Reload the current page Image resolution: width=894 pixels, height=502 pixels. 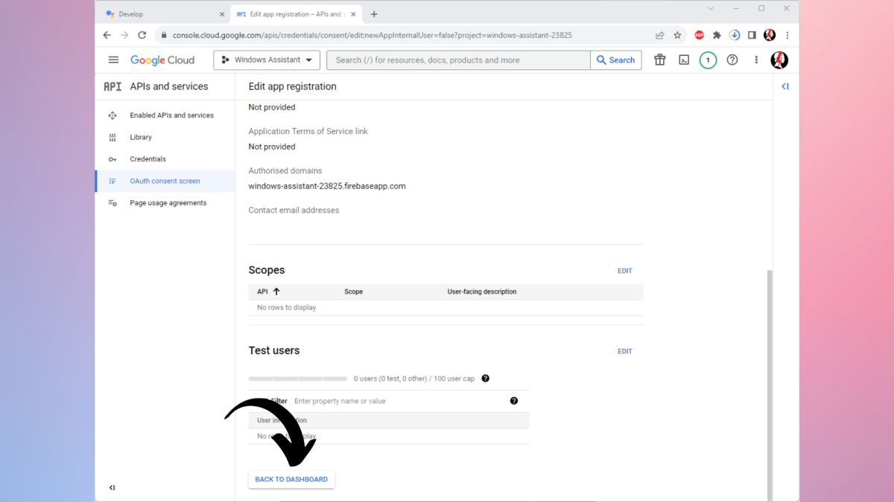[142, 35]
